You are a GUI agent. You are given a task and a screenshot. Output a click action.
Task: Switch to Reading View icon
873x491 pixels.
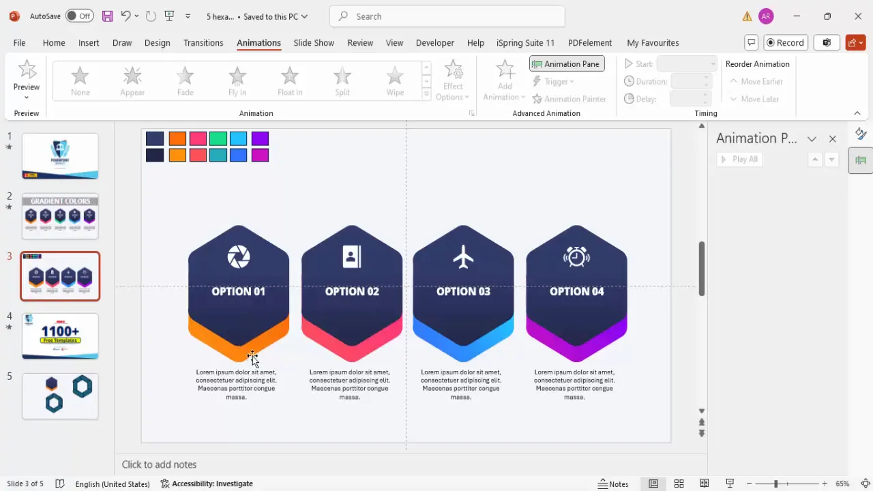click(x=704, y=483)
